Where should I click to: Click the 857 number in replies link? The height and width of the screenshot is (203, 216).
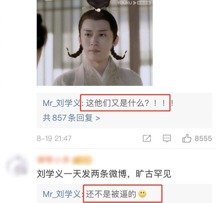coord(59,118)
